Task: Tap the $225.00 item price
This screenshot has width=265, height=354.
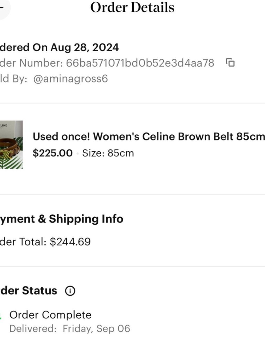Action: (x=53, y=153)
